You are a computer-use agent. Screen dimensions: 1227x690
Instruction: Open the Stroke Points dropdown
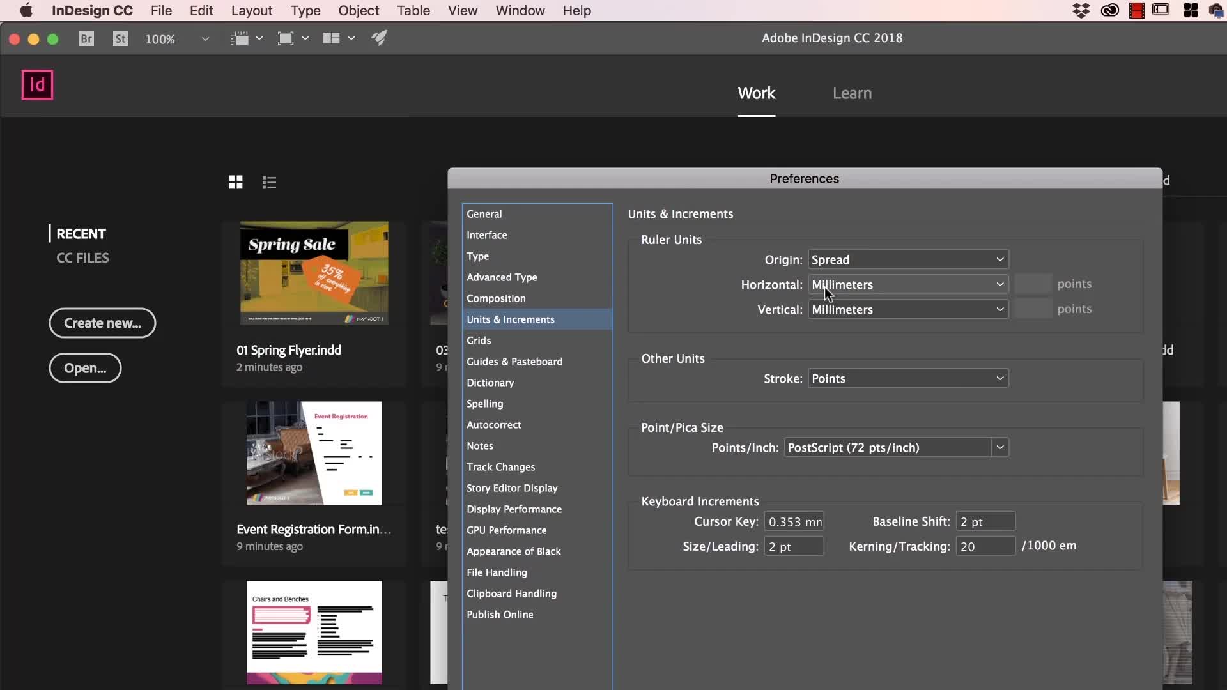coord(908,378)
